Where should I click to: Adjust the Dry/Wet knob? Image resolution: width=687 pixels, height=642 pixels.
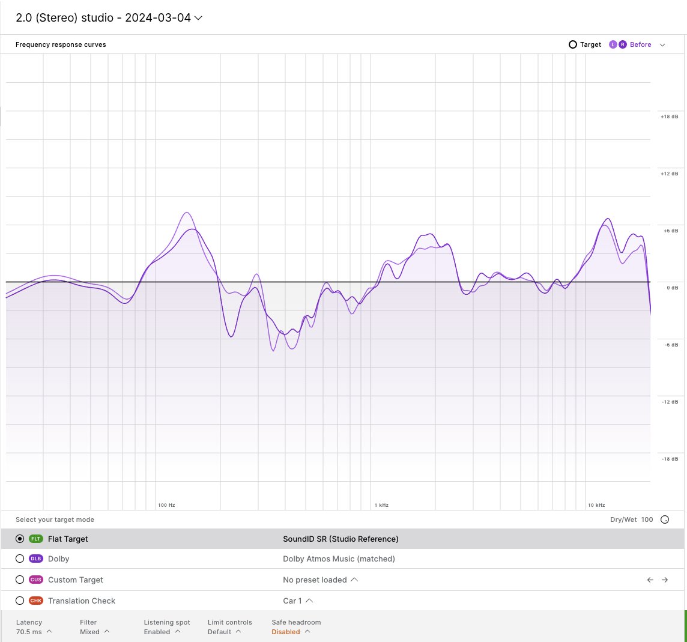click(665, 519)
